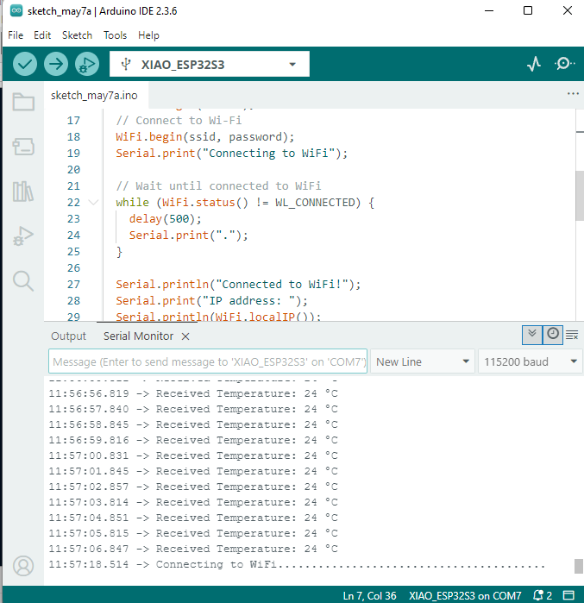
Task: Toggle timestamp display in Serial Monitor
Action: pos(552,335)
